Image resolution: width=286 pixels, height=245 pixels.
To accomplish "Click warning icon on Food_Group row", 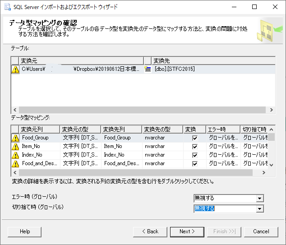I will coord(15,138).
